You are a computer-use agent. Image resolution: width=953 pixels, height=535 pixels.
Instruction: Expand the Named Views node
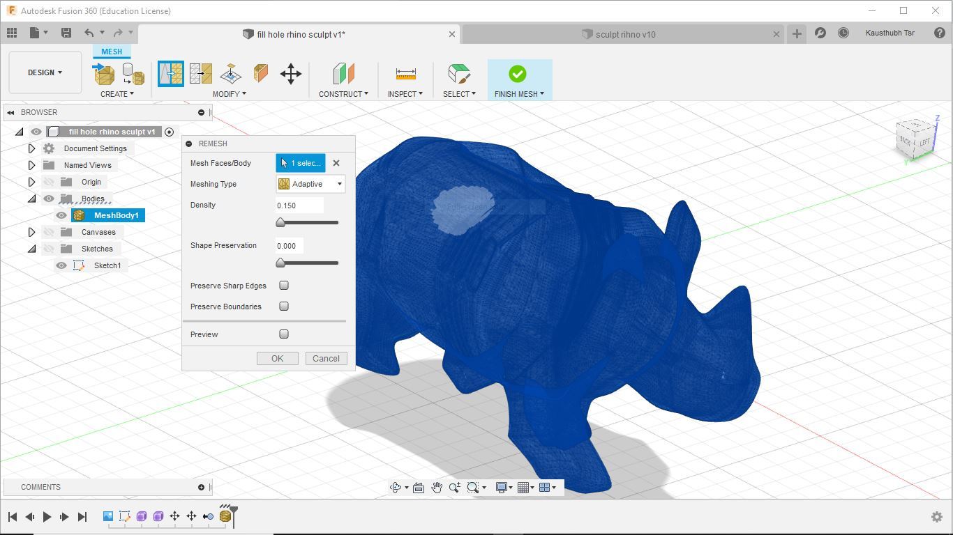click(31, 165)
